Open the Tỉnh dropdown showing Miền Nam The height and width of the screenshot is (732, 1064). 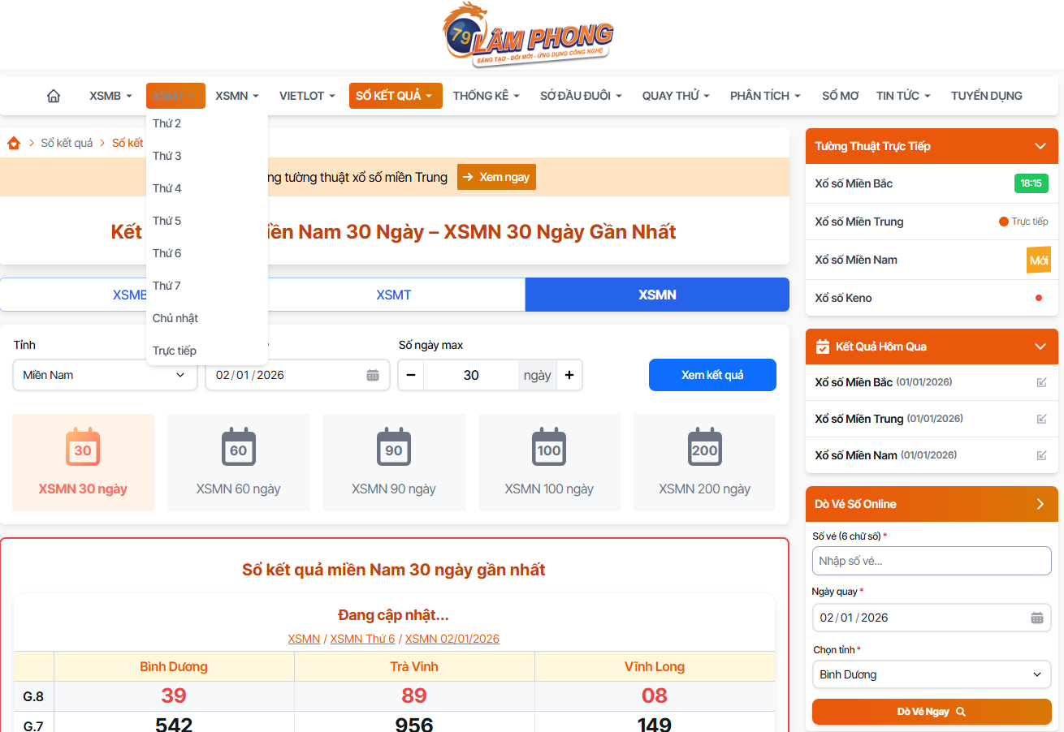104,375
